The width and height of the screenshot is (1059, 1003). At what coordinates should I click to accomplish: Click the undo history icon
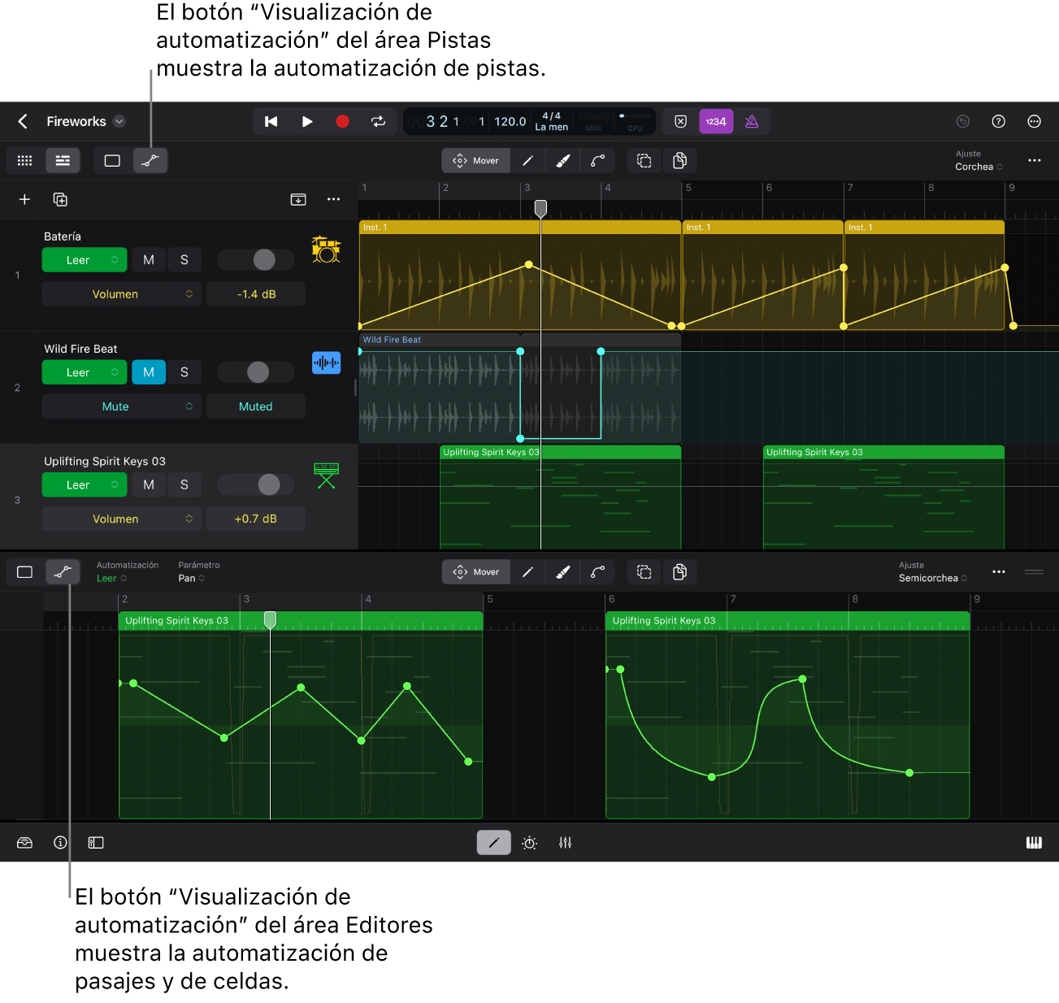tap(963, 121)
